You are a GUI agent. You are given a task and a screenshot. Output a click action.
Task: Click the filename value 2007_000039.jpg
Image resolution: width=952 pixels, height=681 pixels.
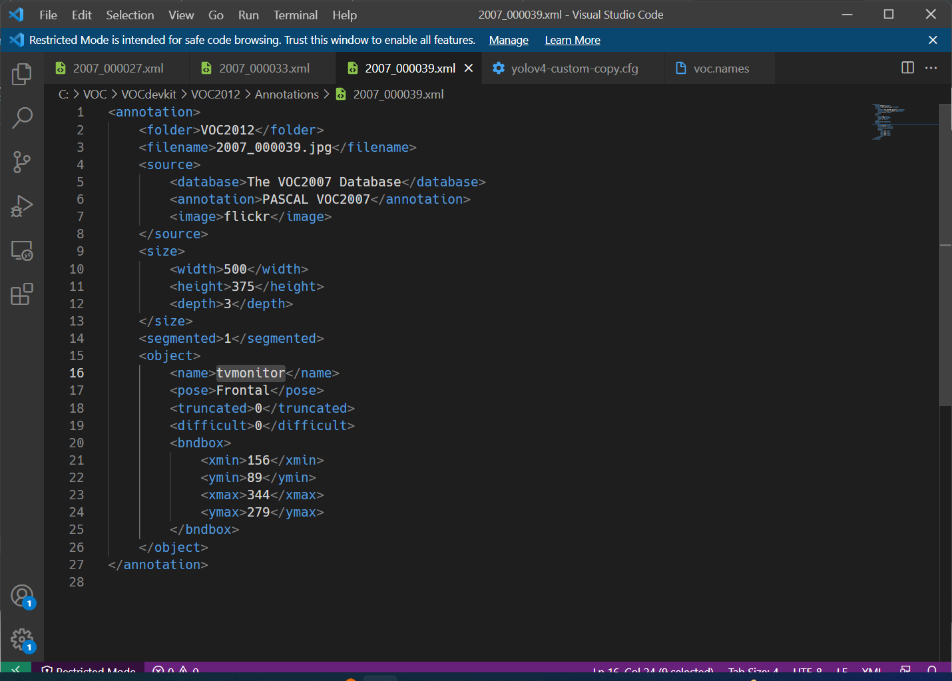[x=274, y=147]
